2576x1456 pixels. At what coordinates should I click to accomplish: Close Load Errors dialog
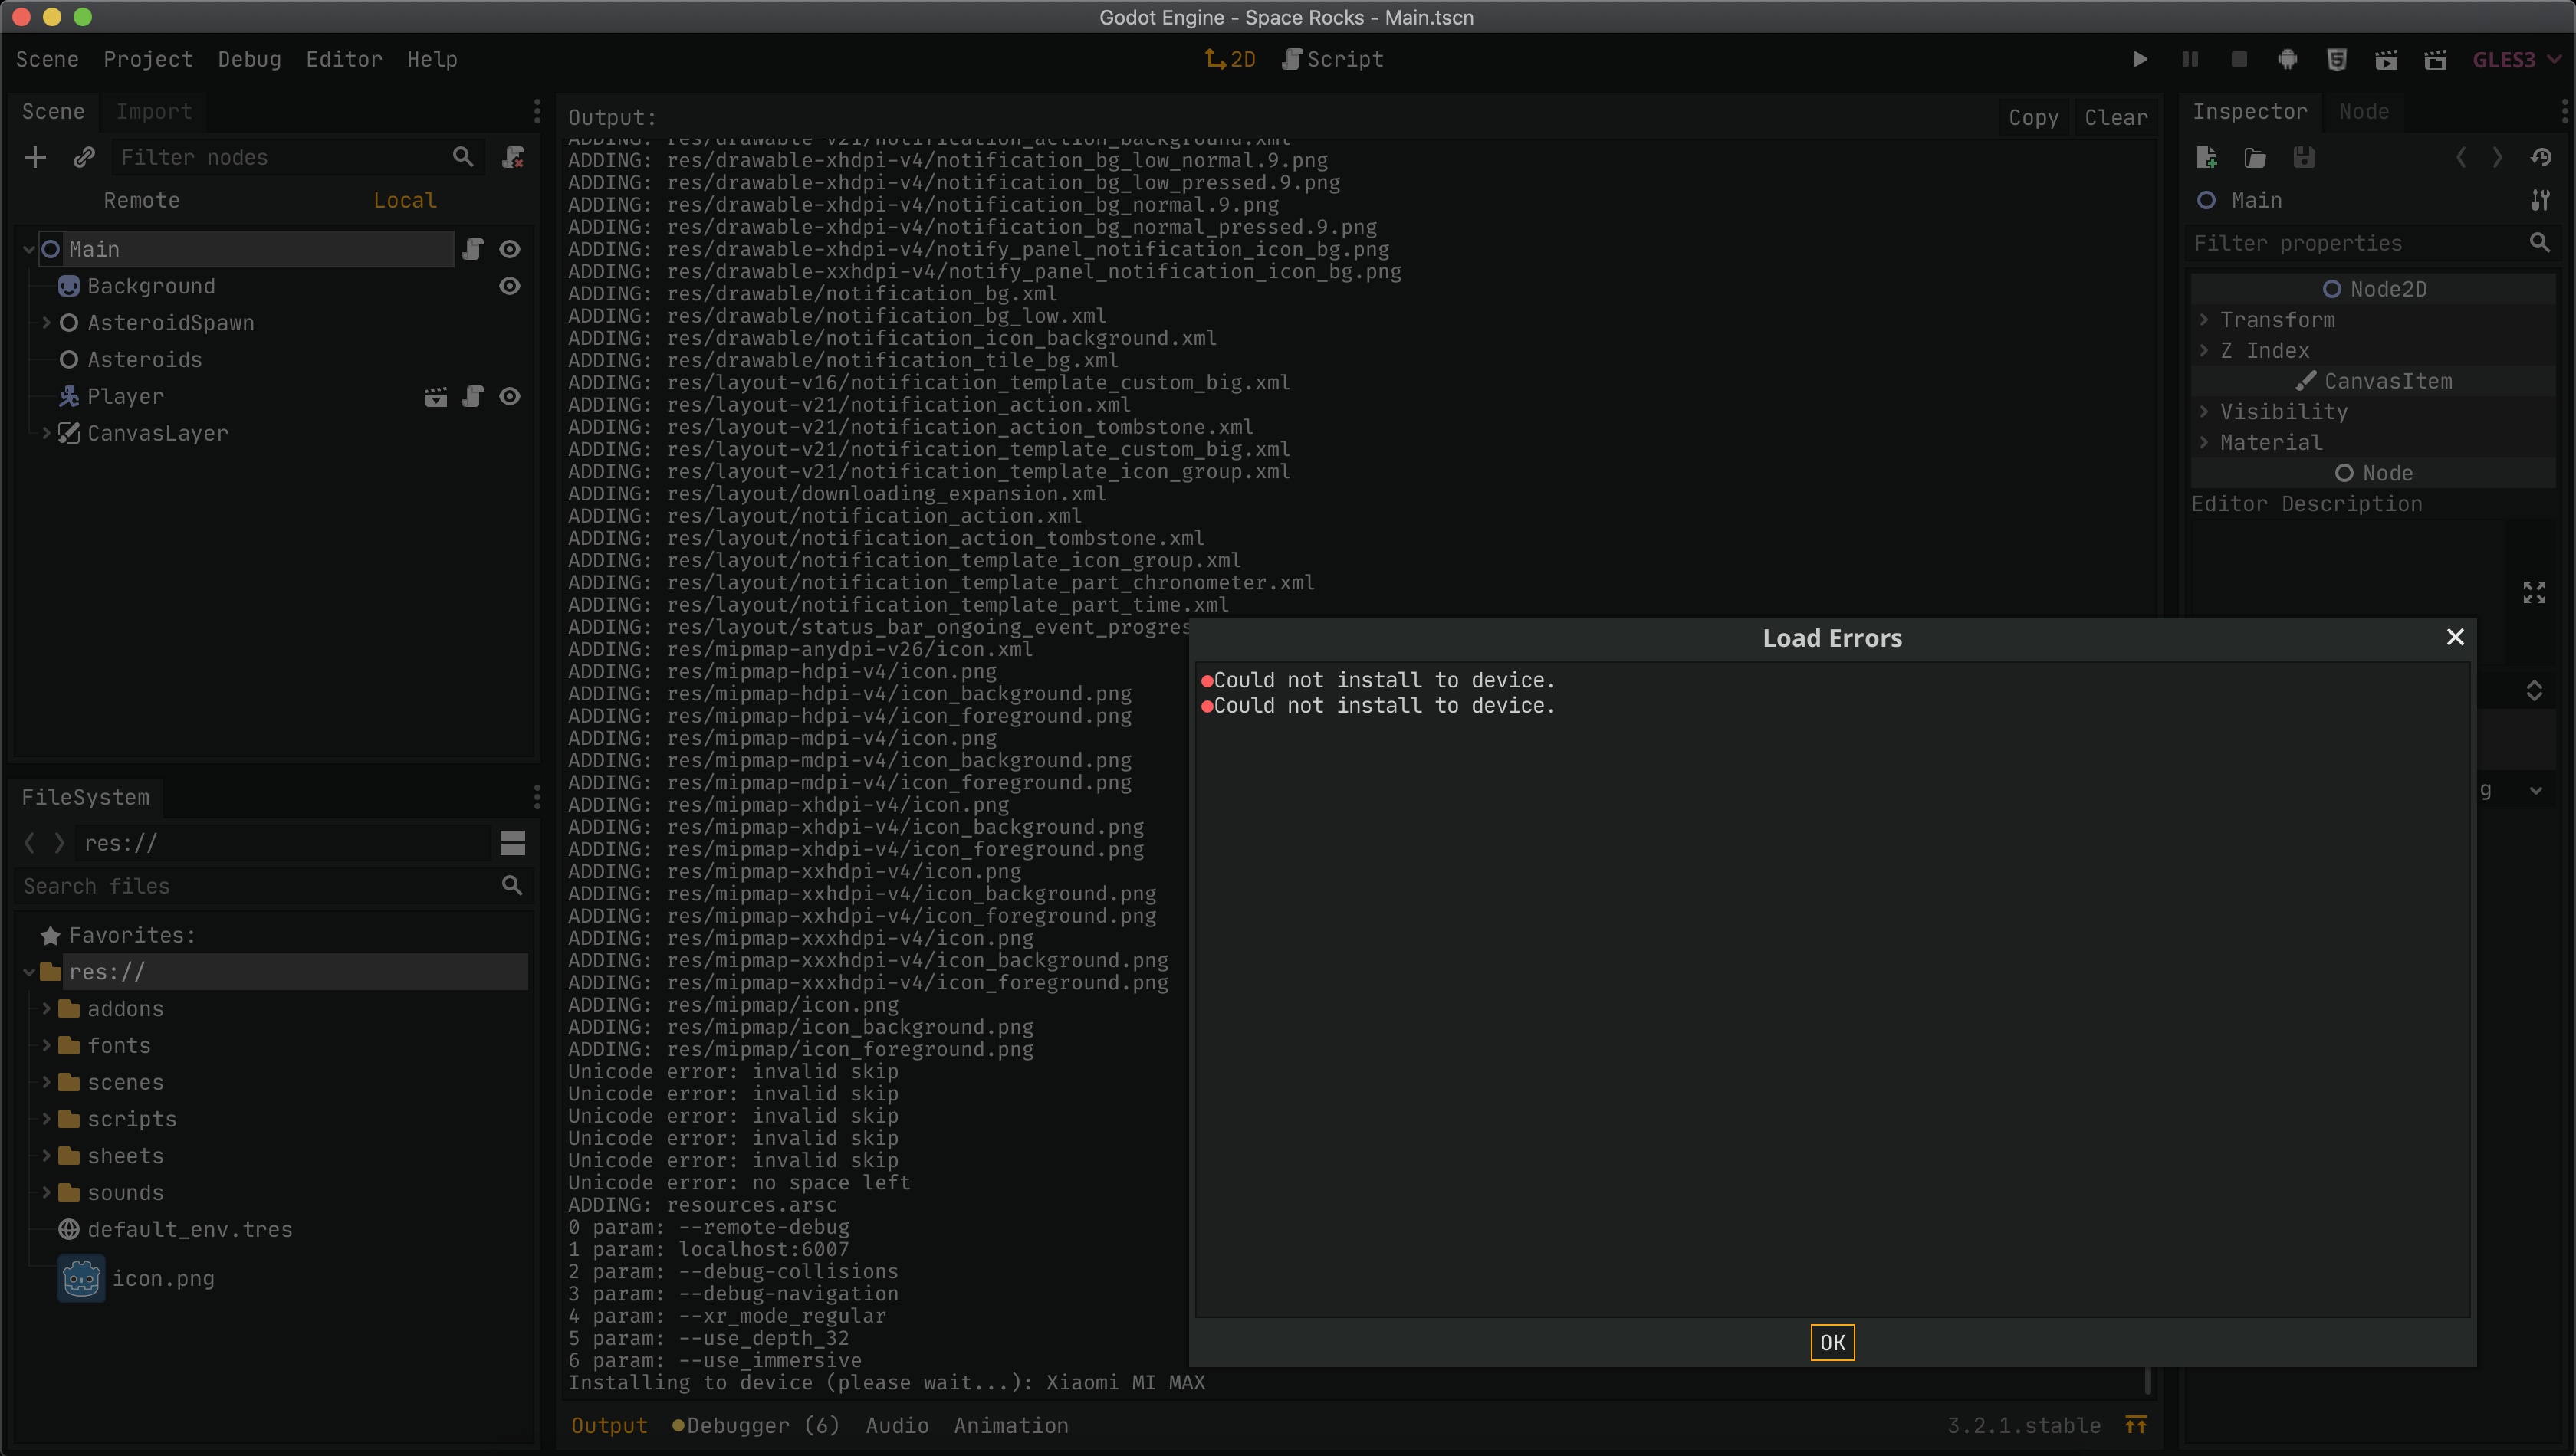[x=2455, y=637]
